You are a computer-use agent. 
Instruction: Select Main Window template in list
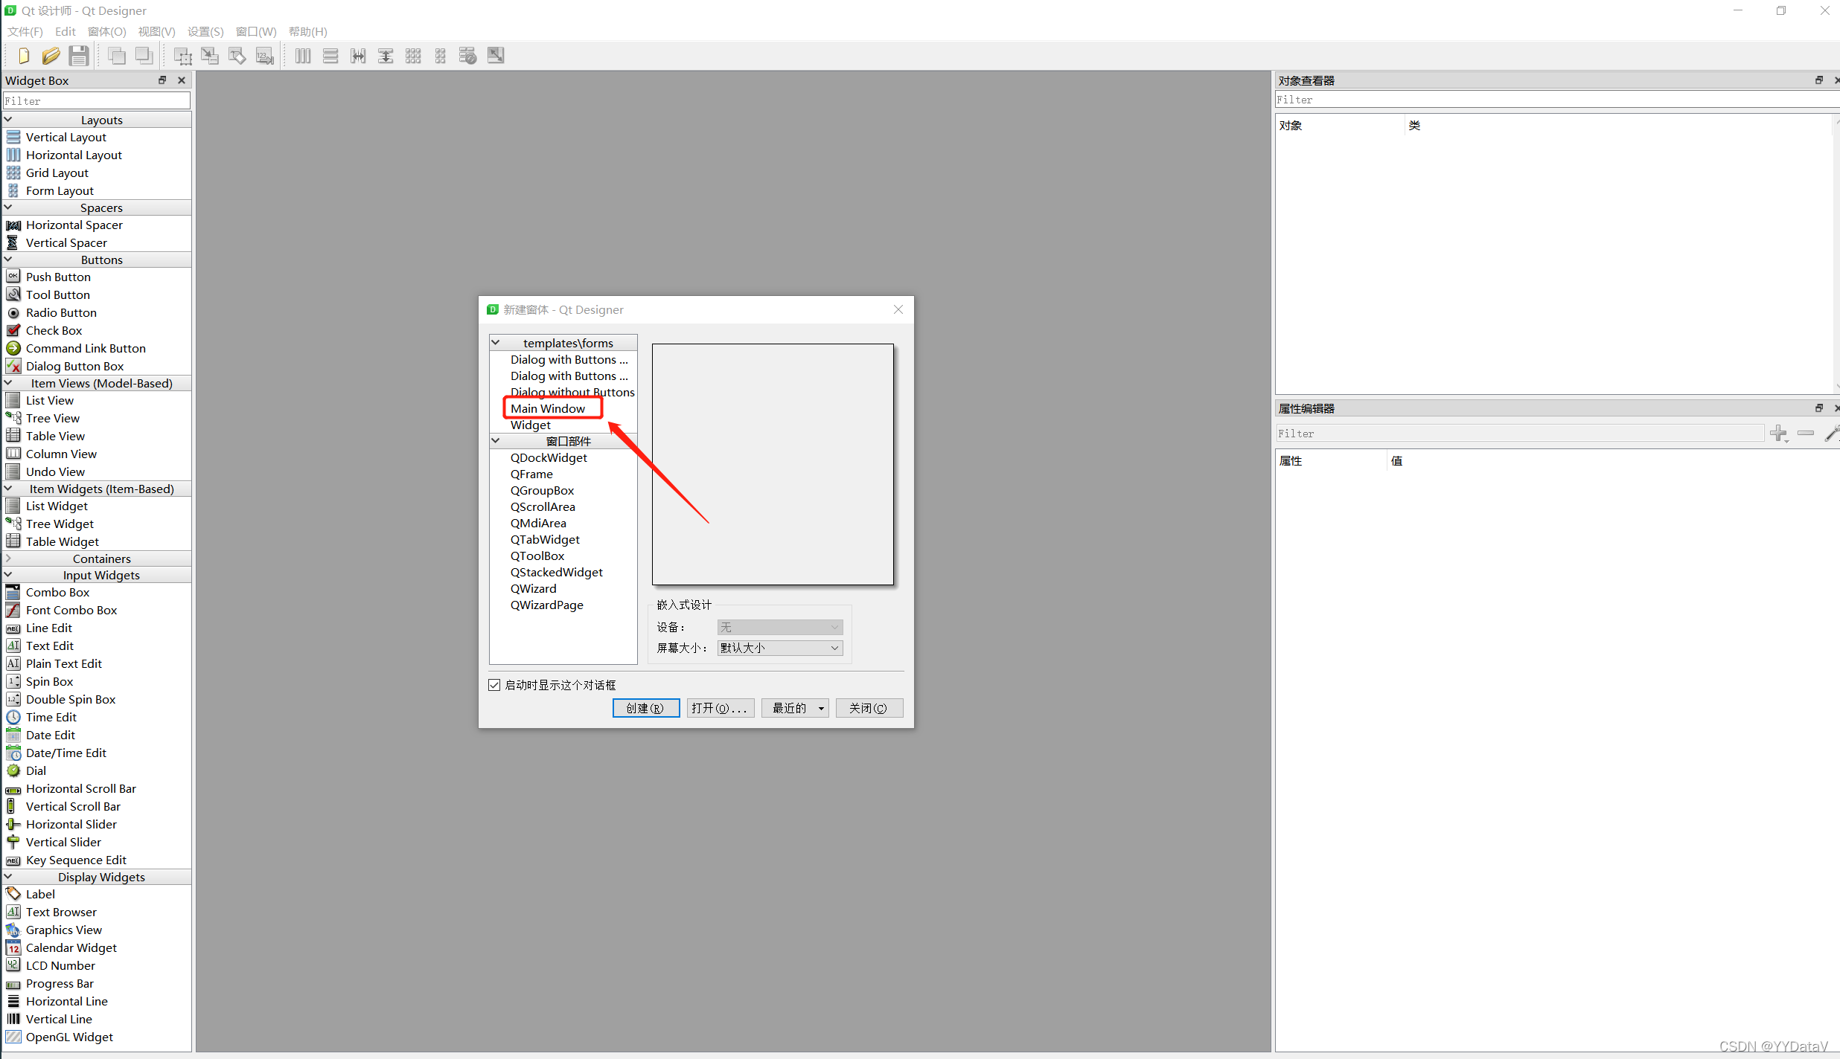point(548,408)
